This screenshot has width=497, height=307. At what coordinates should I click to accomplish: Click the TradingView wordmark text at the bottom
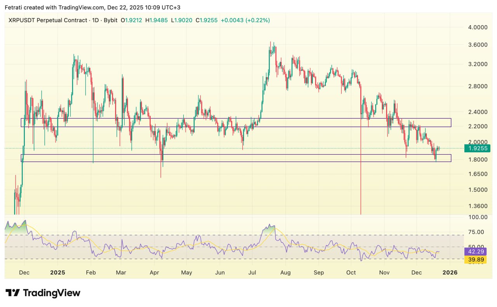(51, 293)
